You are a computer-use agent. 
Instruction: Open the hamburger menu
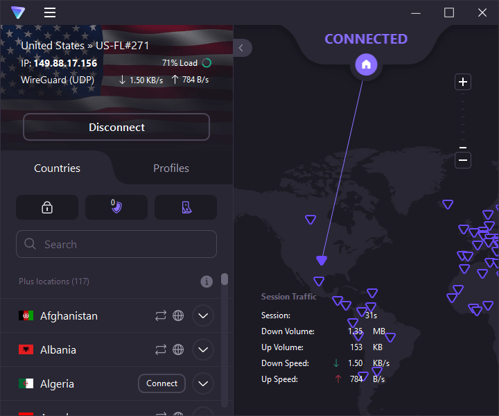click(x=50, y=12)
